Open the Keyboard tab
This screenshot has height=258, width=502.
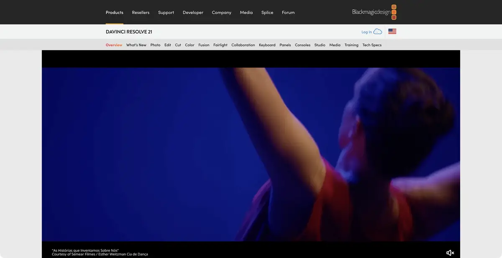point(267,45)
